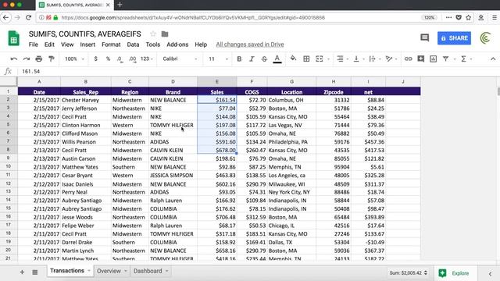Click the document title SUMIFS, COUNTIFS, AVERAGEIFS
The width and height of the screenshot is (500, 281).
coord(85,34)
